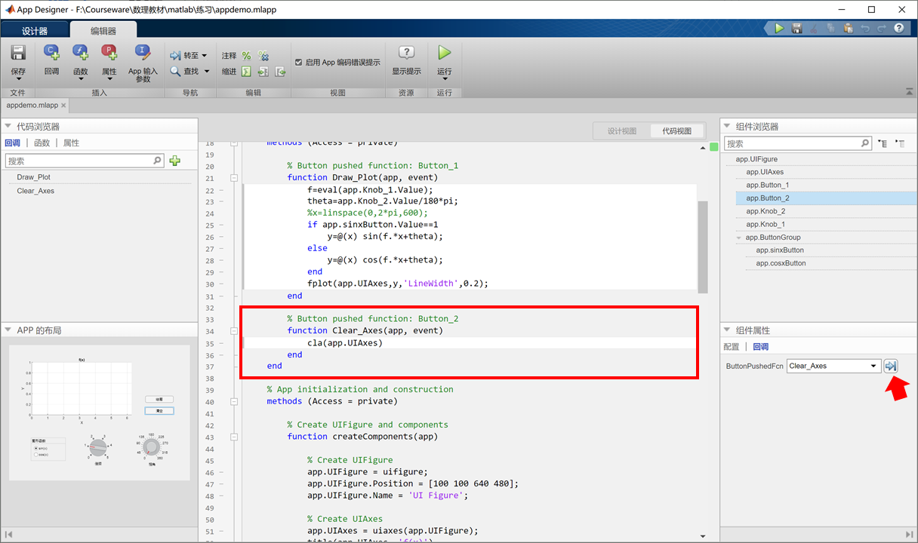
Task: Open the 配置 tab in 组件属性
Action: (x=731, y=347)
